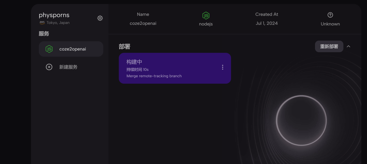Screen dimensions: 367x164
Task: Click the green Node.js icon above nodejs label
Action: pyautogui.click(x=206, y=16)
